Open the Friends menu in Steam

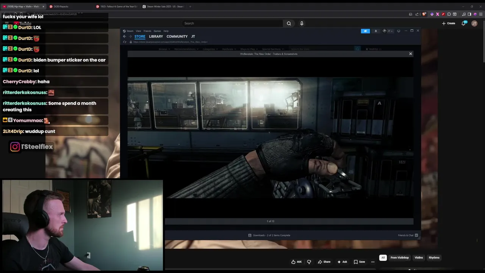click(147, 31)
